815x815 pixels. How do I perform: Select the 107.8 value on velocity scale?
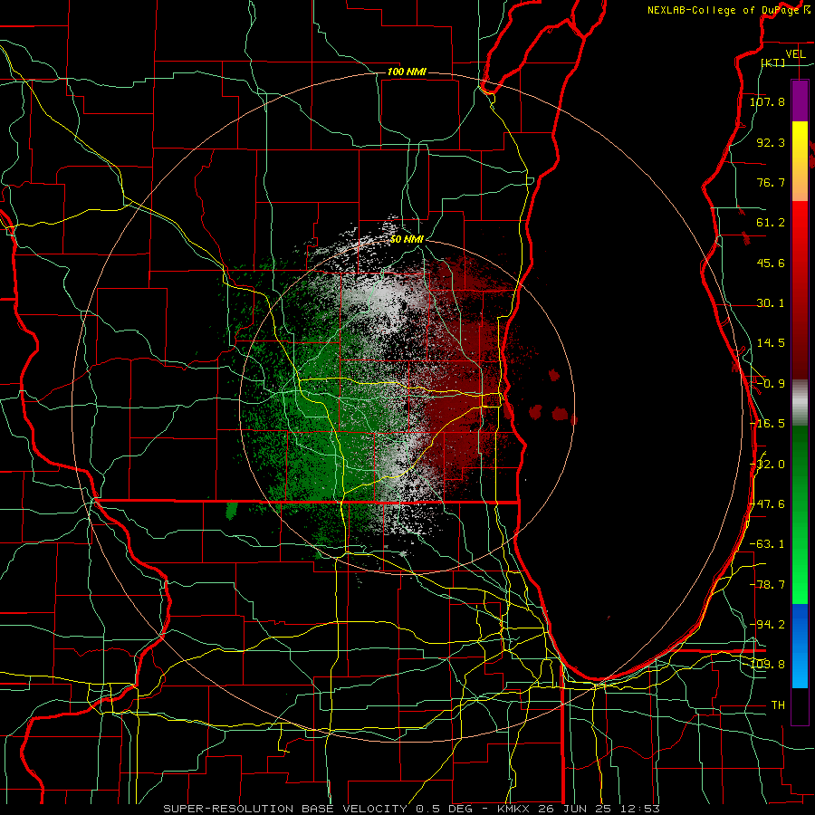(x=768, y=101)
